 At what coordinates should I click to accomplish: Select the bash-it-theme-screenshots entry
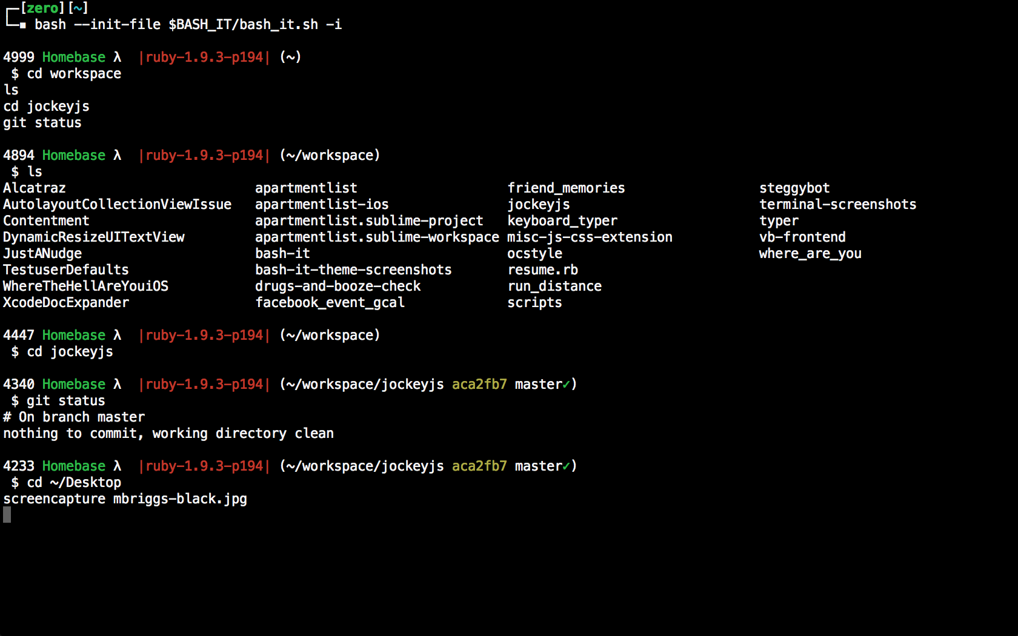click(353, 270)
